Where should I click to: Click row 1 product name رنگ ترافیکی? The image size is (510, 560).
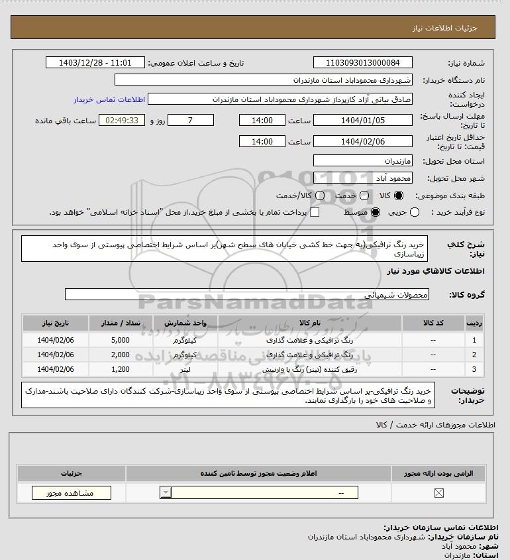coord(310,341)
